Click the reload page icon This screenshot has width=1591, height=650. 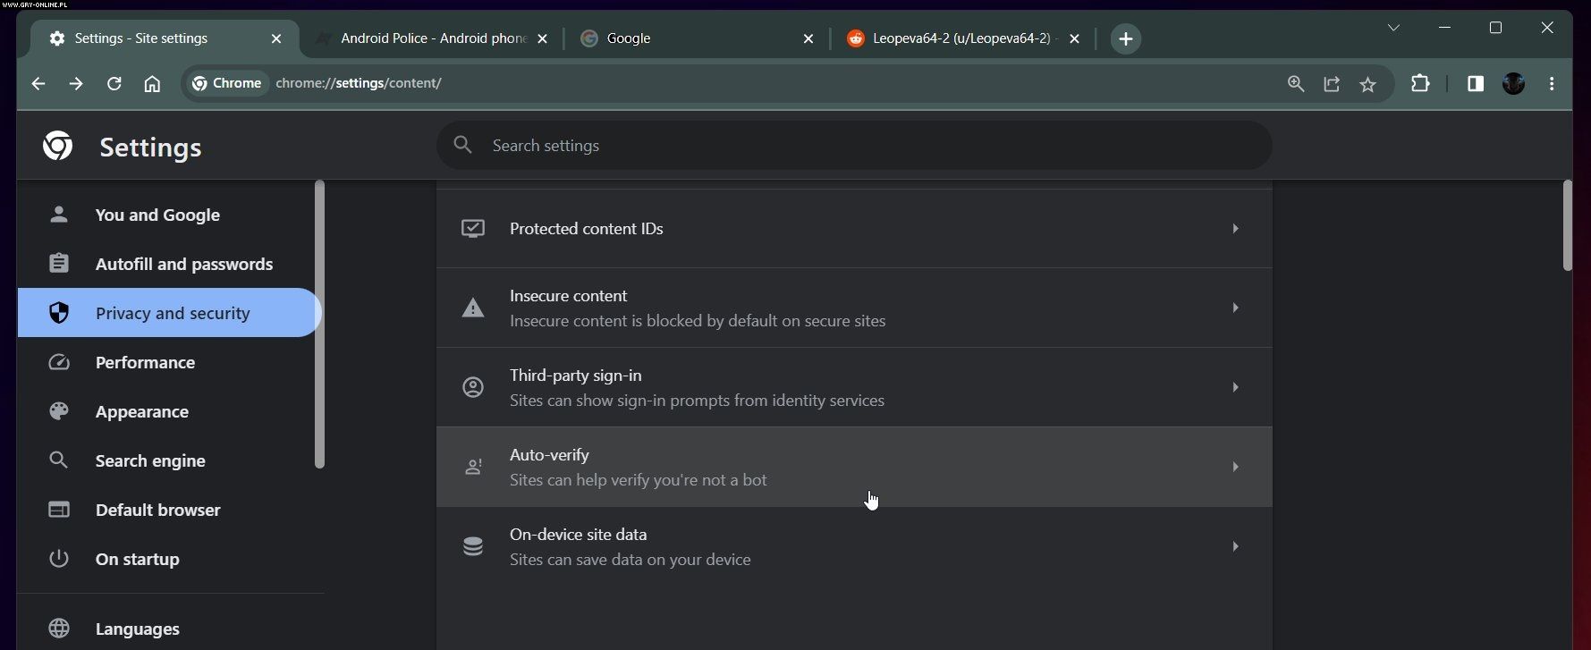pos(114,83)
